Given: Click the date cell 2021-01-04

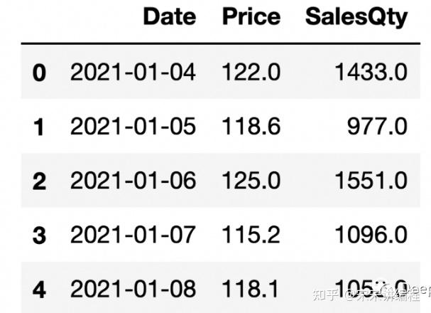Looking at the screenshot, I should tap(133, 72).
